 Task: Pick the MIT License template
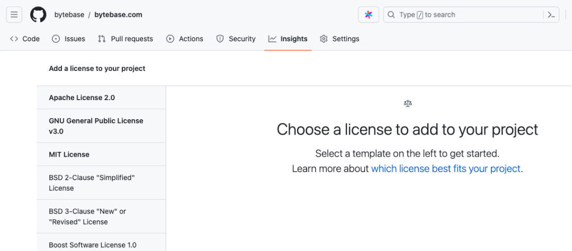point(101,154)
